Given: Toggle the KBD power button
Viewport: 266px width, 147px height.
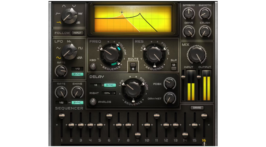Looking at the screenshot, I should coord(93,66).
